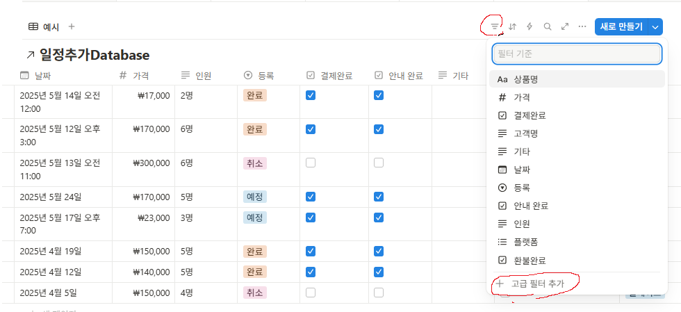This screenshot has height=312, width=681.
Task: Open the 일정추가Database title link
Action: [88, 55]
